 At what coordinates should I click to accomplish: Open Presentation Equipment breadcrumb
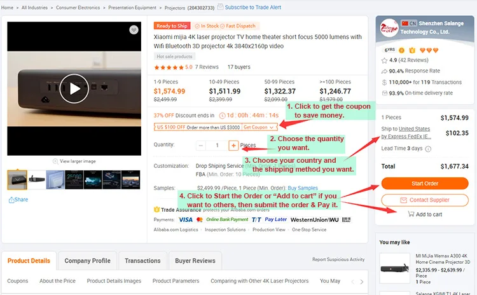click(x=132, y=8)
